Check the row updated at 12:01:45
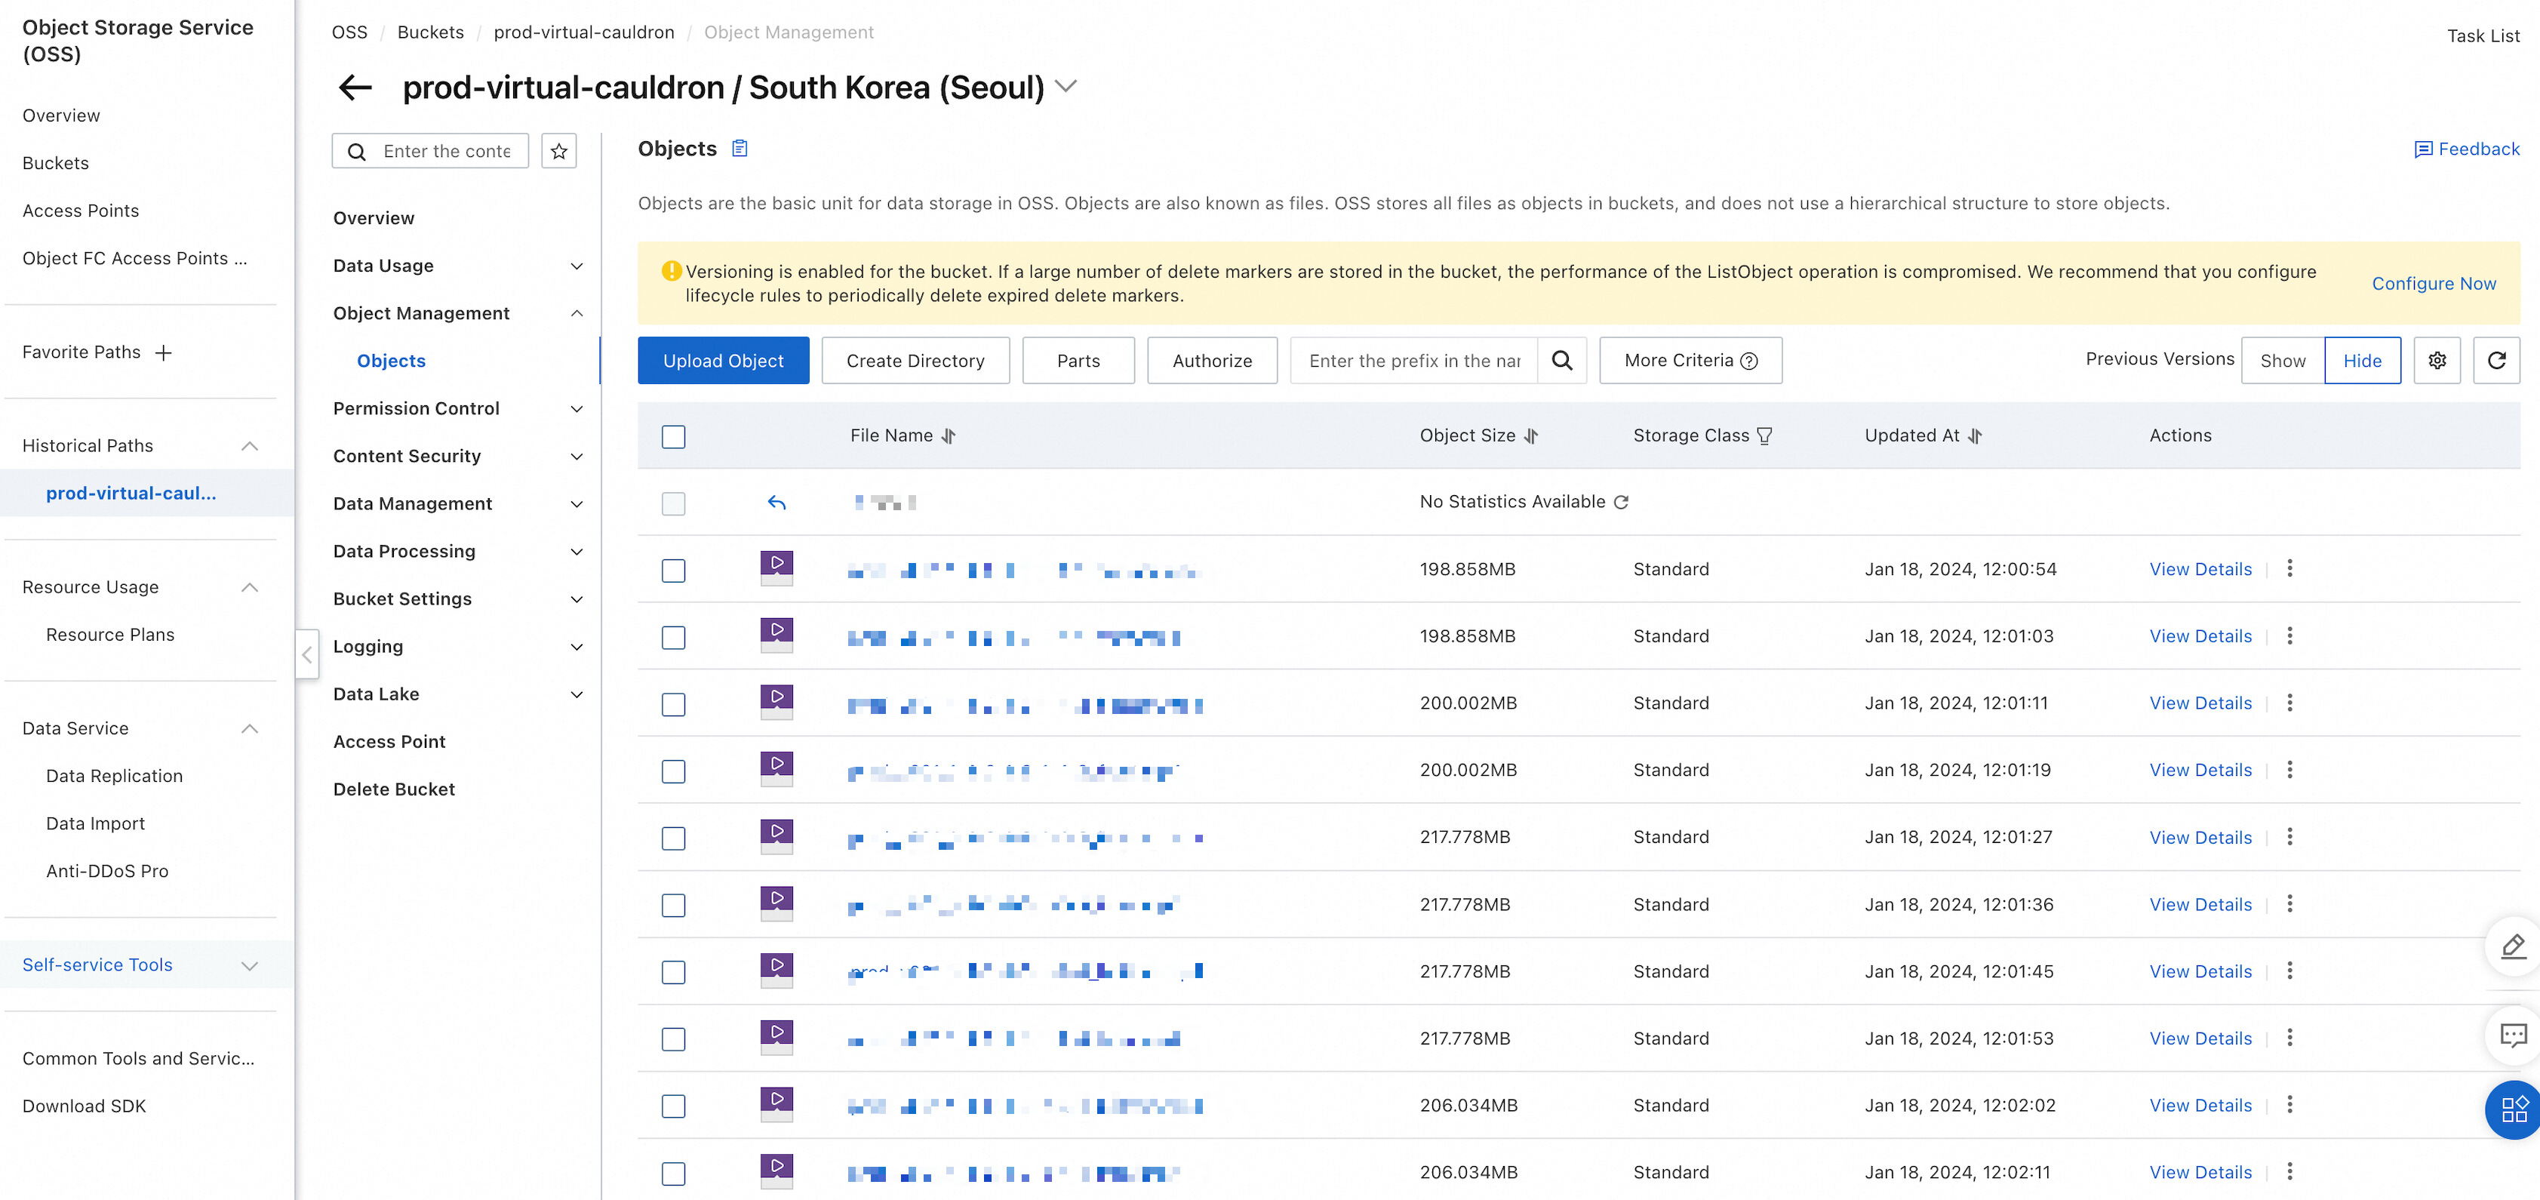 (673, 974)
